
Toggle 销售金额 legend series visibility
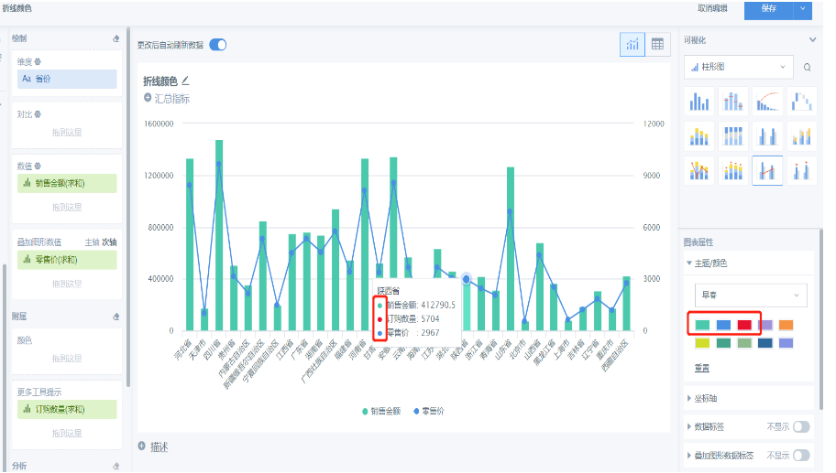381,411
